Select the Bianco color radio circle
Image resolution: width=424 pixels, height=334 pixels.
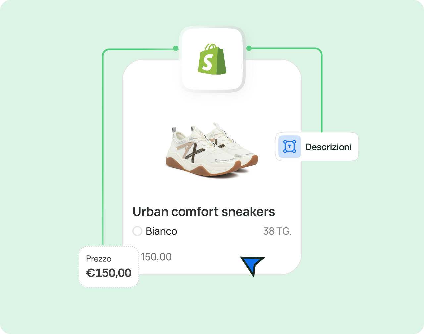click(x=137, y=231)
